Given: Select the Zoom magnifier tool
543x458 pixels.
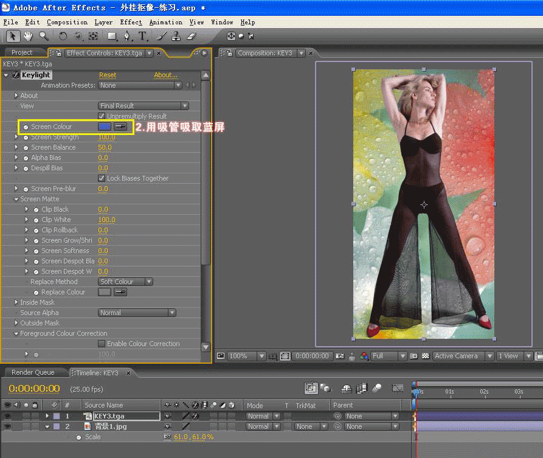Looking at the screenshot, I should pyautogui.click(x=44, y=36).
